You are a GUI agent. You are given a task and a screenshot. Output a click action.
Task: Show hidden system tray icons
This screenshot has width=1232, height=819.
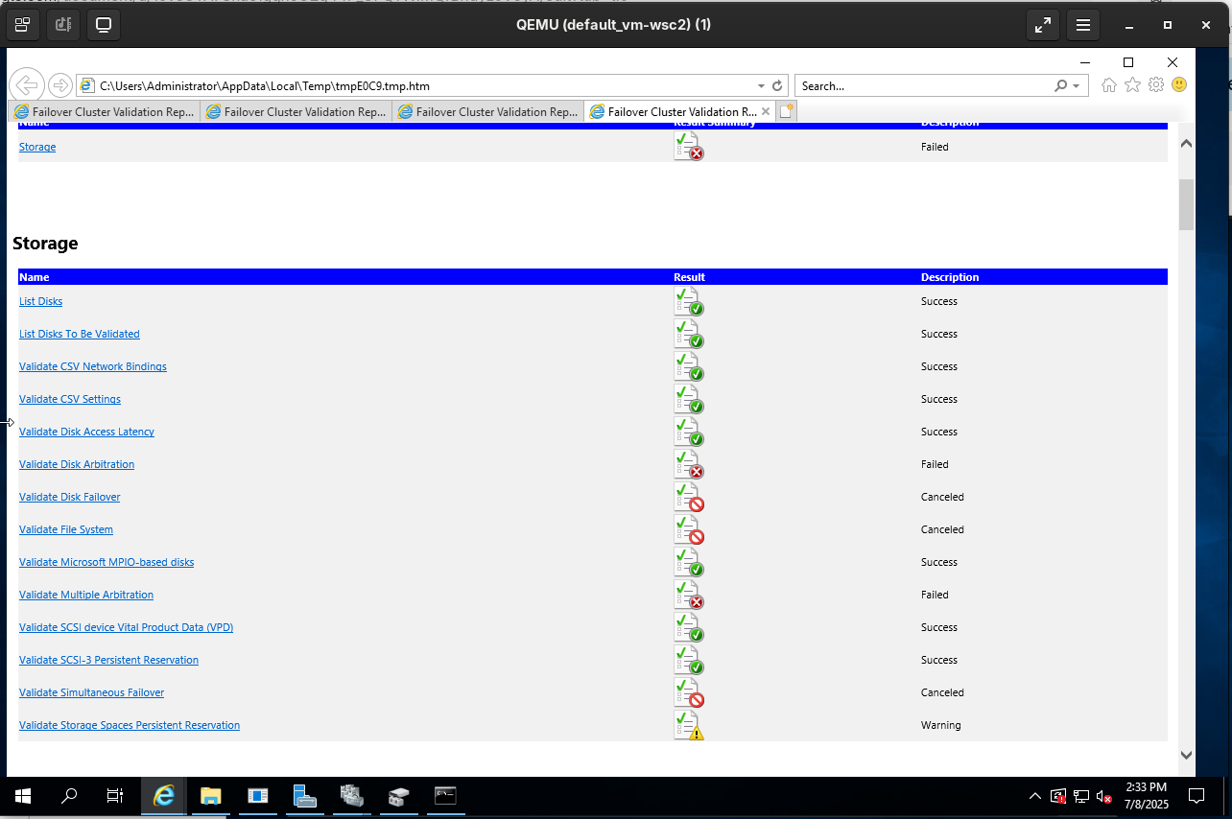(x=1034, y=796)
